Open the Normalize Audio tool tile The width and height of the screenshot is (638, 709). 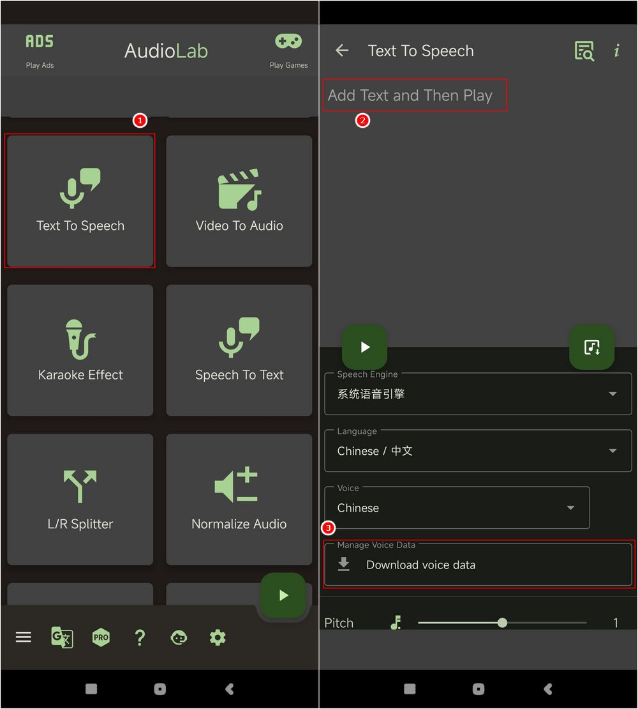(239, 499)
